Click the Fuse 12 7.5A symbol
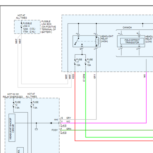The image size is (153, 153). click(x=13, y=105)
